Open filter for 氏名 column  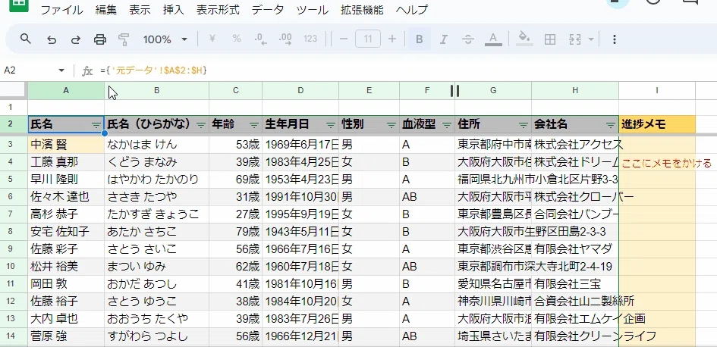click(x=96, y=125)
